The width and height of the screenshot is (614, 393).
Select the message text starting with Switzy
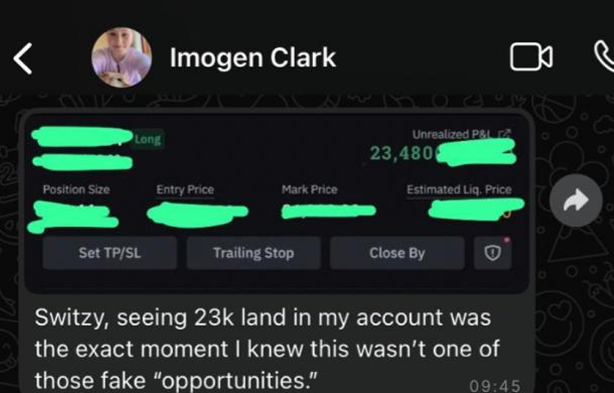click(x=267, y=348)
